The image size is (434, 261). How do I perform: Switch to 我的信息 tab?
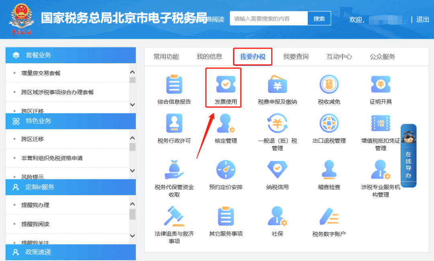(209, 57)
